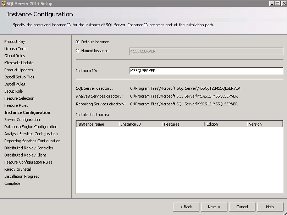The height and width of the screenshot is (215, 287).
Task: Click the Analysis Services directory: label
Action: pos(99,96)
